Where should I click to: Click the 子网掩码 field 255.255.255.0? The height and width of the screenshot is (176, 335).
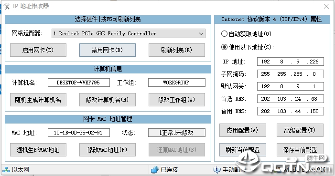coord(291,74)
